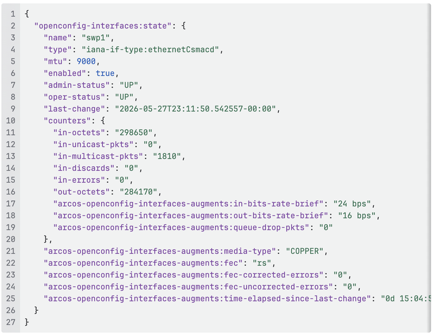The height and width of the screenshot is (336, 433).
Task: Click line number 25 in gutter
Action: pos(10,299)
